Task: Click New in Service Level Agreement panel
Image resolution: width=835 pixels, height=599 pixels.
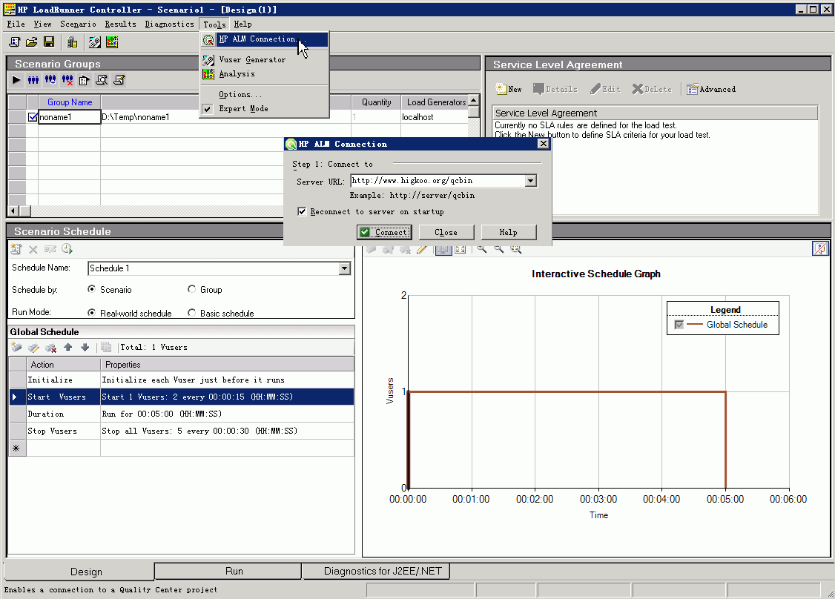Action: point(509,89)
